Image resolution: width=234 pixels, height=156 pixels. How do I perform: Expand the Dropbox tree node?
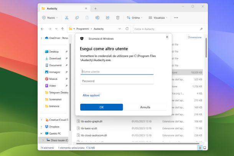[x=41, y=127]
